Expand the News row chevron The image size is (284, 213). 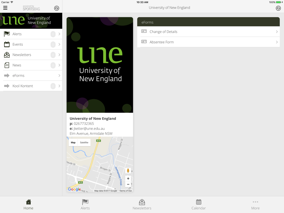pos(59,65)
